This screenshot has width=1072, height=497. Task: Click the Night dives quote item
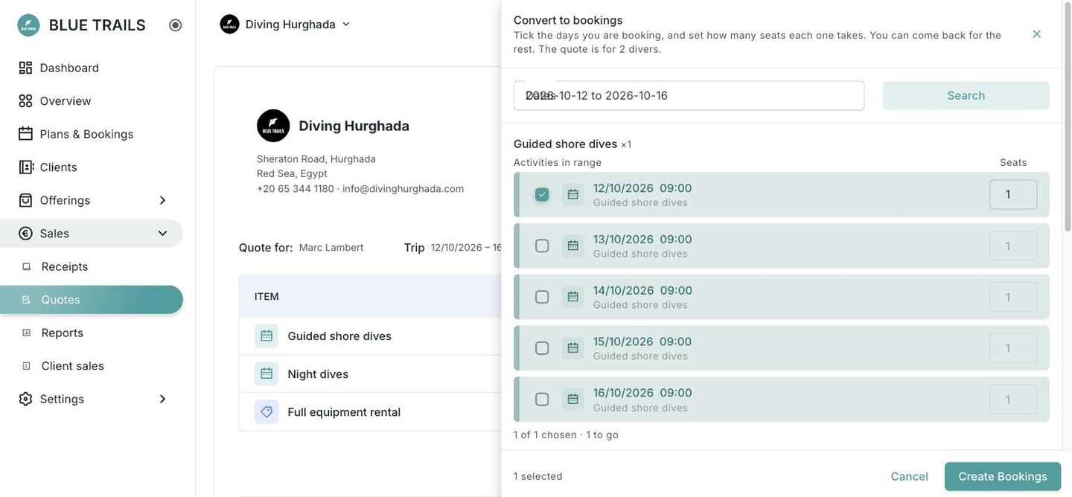(x=318, y=374)
